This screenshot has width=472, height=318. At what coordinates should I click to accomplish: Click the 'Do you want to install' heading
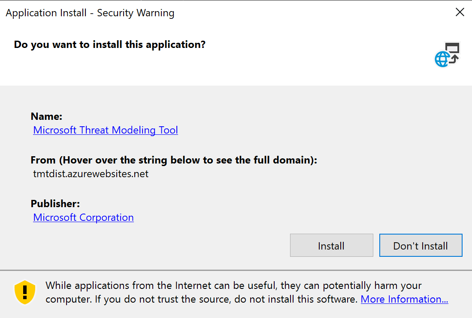click(110, 44)
